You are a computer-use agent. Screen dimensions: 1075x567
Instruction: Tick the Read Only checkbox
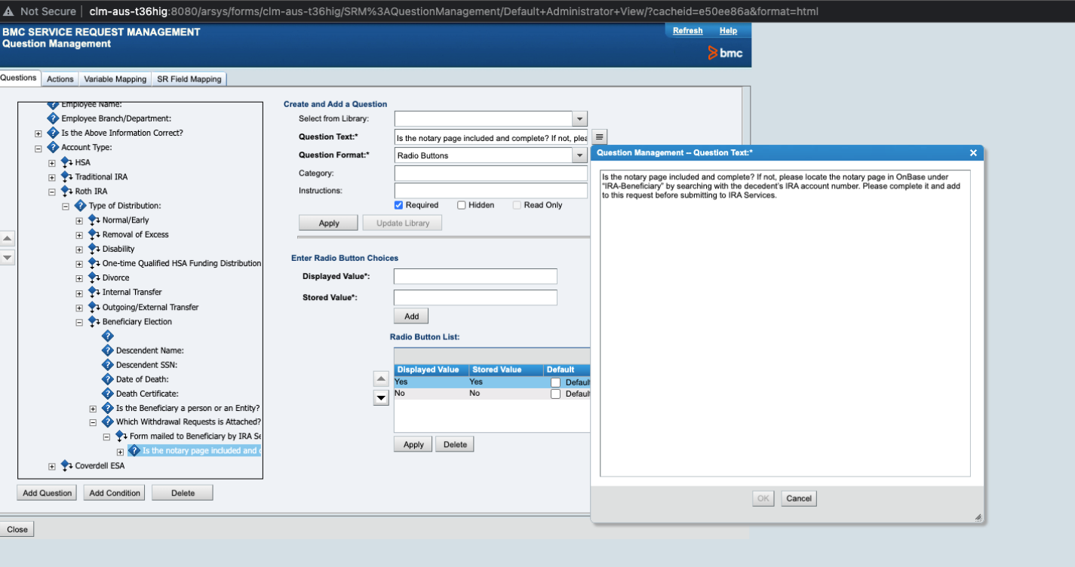517,205
